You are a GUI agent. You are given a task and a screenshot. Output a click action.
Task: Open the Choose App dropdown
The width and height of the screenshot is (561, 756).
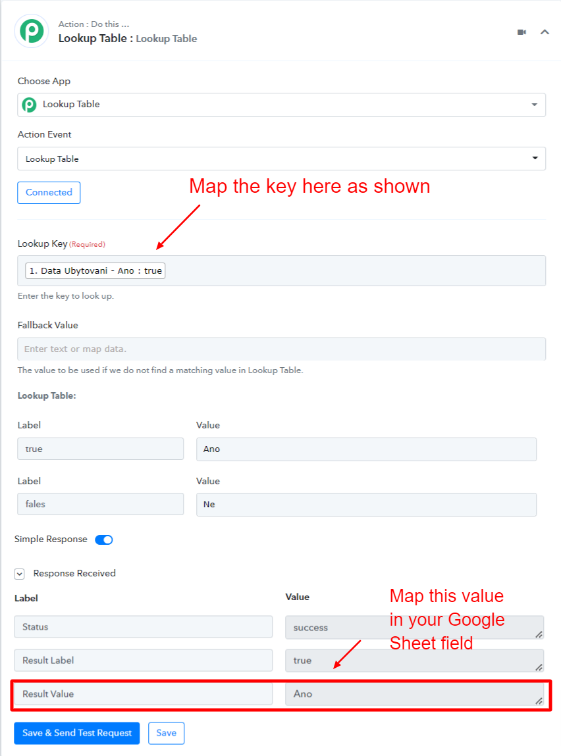click(282, 105)
